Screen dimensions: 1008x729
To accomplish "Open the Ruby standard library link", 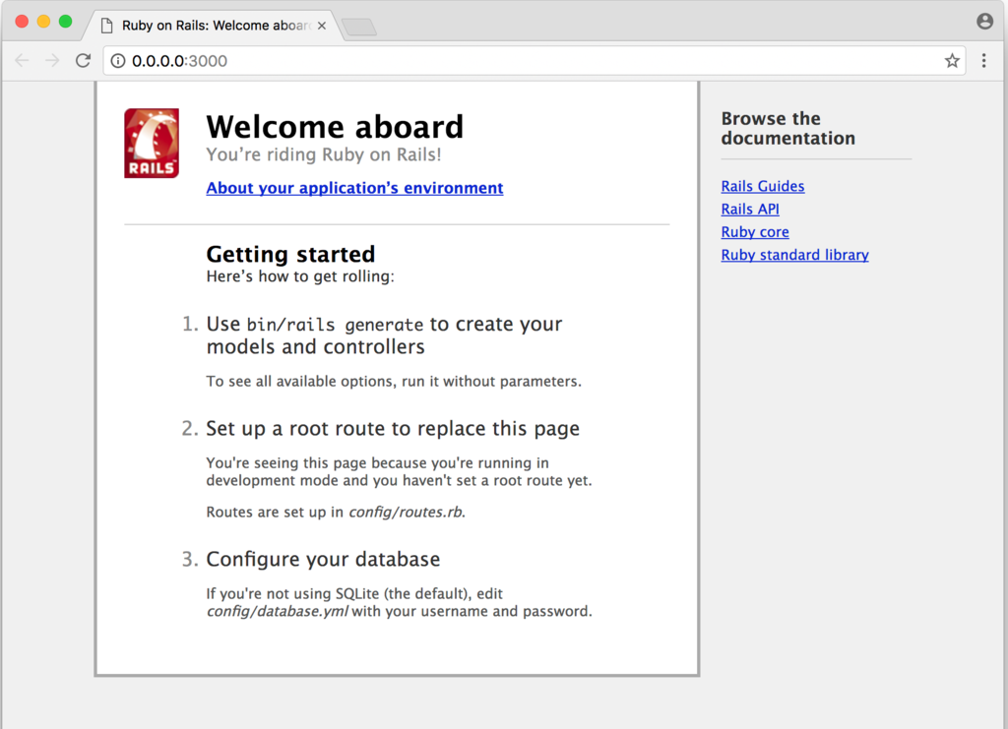I will pos(794,255).
